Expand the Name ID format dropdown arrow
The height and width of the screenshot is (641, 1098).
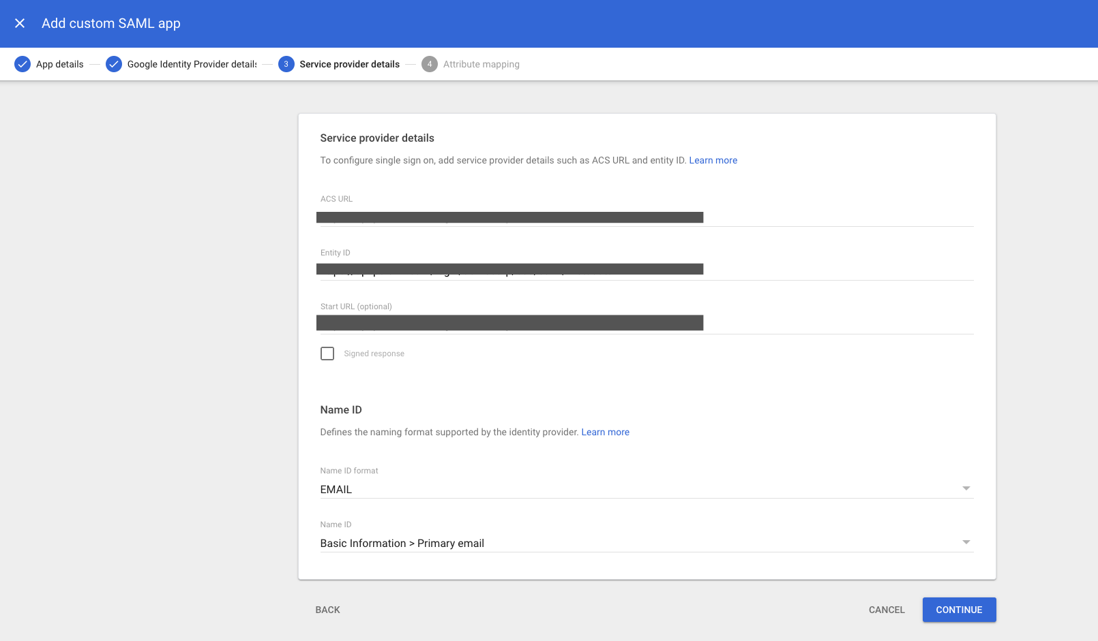point(966,488)
